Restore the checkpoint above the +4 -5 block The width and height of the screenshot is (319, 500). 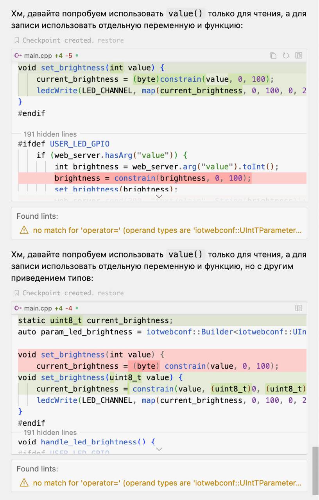click(111, 40)
